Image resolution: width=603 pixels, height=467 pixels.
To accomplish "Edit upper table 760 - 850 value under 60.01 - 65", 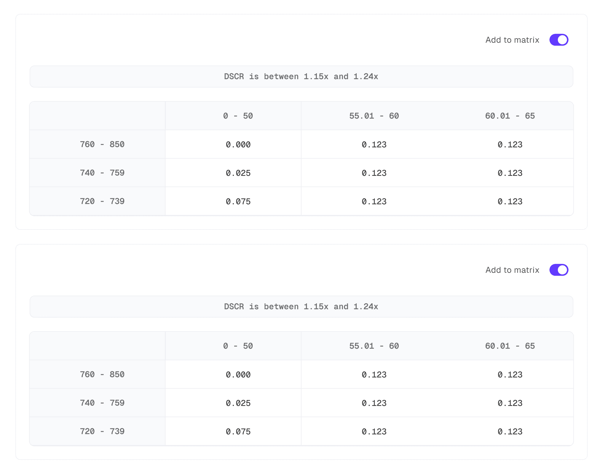I will point(505,144).
